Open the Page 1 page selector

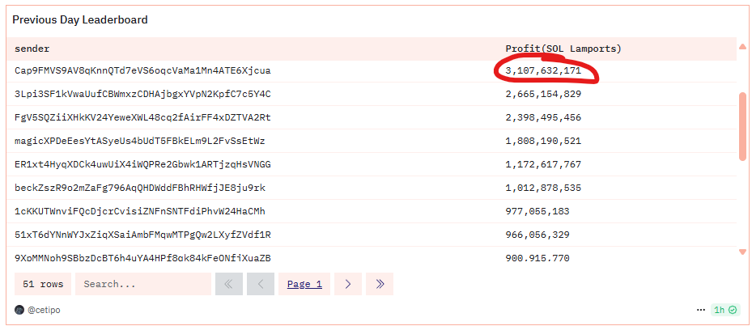(x=304, y=284)
